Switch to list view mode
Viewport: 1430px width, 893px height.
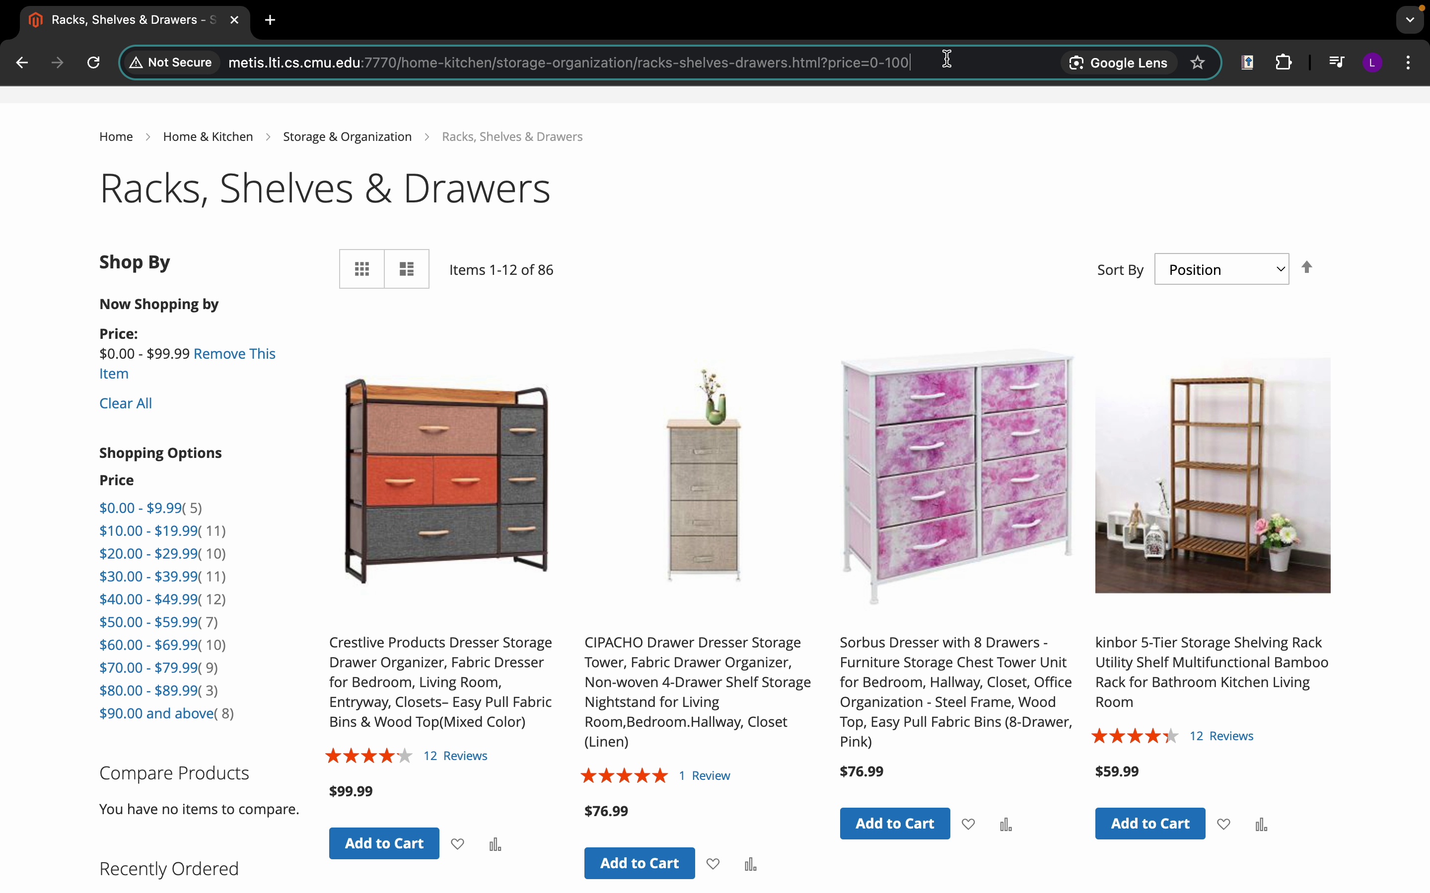coord(407,269)
